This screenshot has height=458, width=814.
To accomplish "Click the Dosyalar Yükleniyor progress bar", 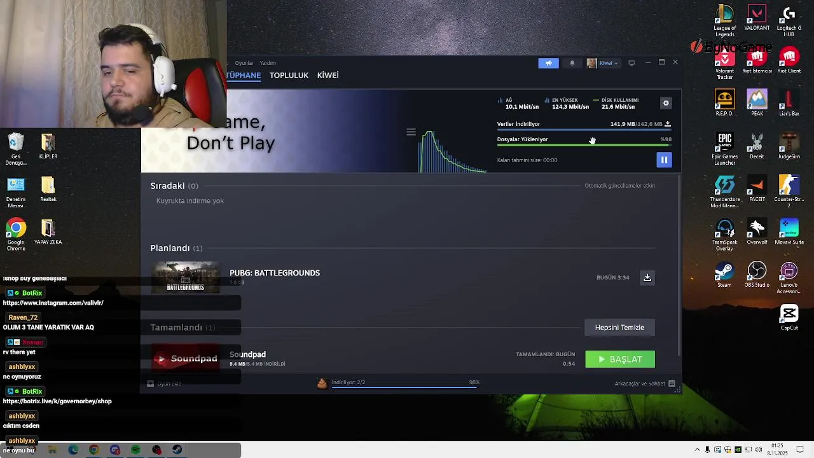I will pos(584,145).
